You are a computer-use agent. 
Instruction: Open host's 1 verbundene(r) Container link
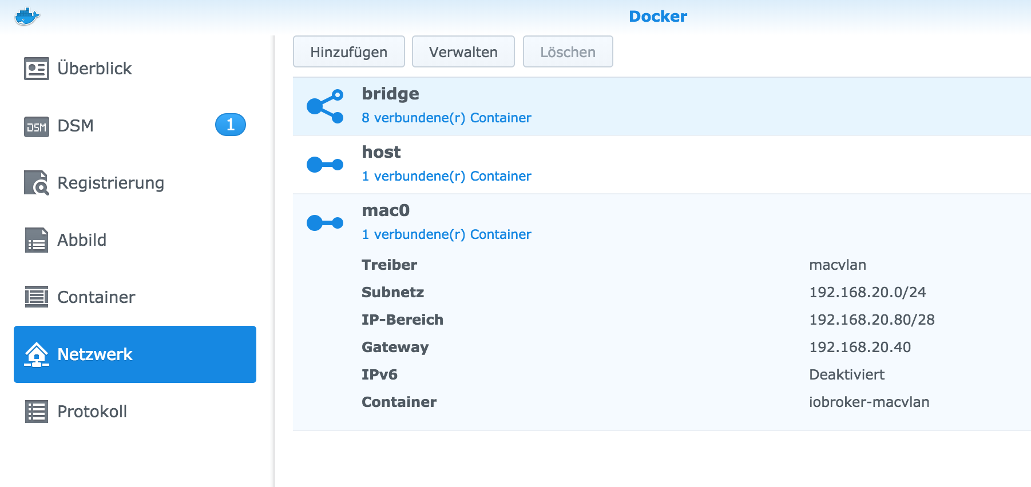pyautogui.click(x=446, y=176)
